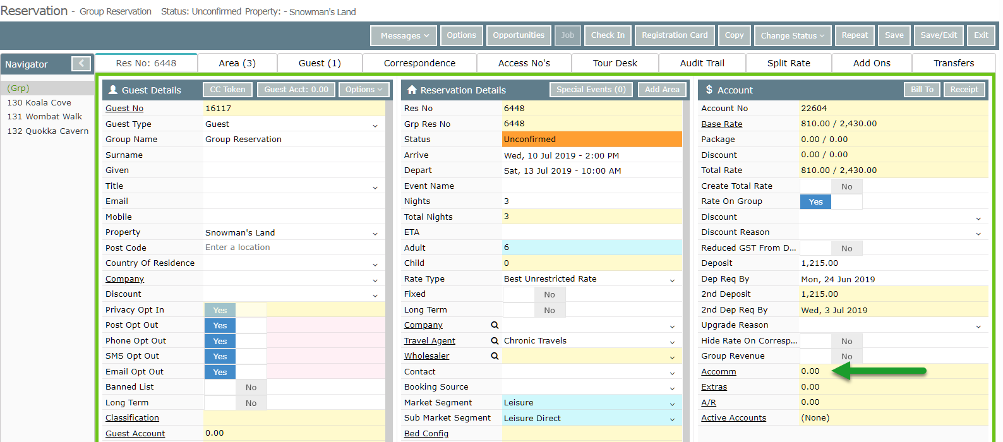
Task: Expand the Booking Source dropdown
Action: pyautogui.click(x=672, y=388)
